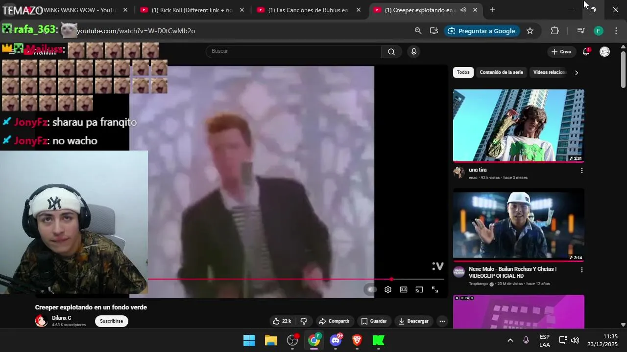The image size is (627, 352).
Task: Bookmark this page with the star
Action: 530,31
